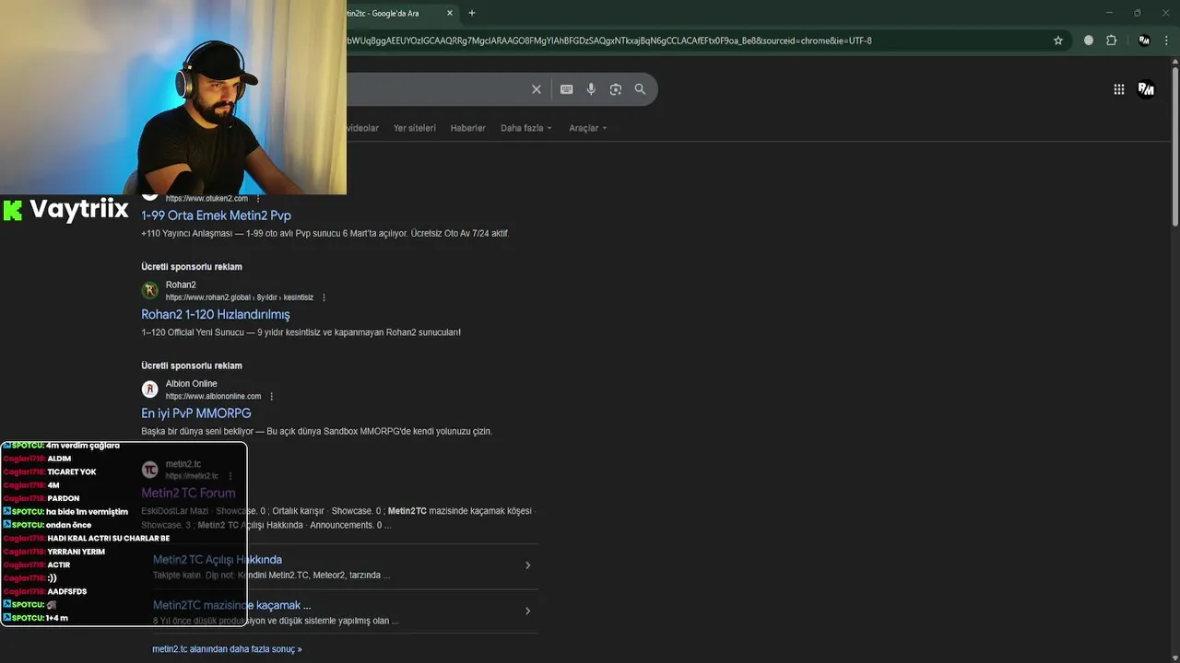Click the https://www.albiononline.com URL text
1180x663 pixels.
[x=213, y=397]
